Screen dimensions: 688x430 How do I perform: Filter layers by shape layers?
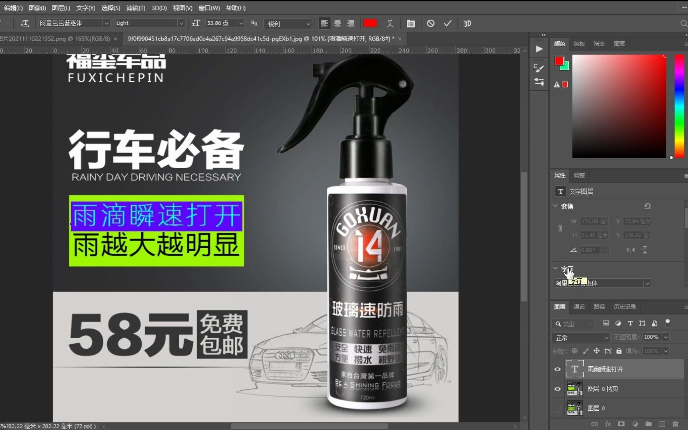642,323
